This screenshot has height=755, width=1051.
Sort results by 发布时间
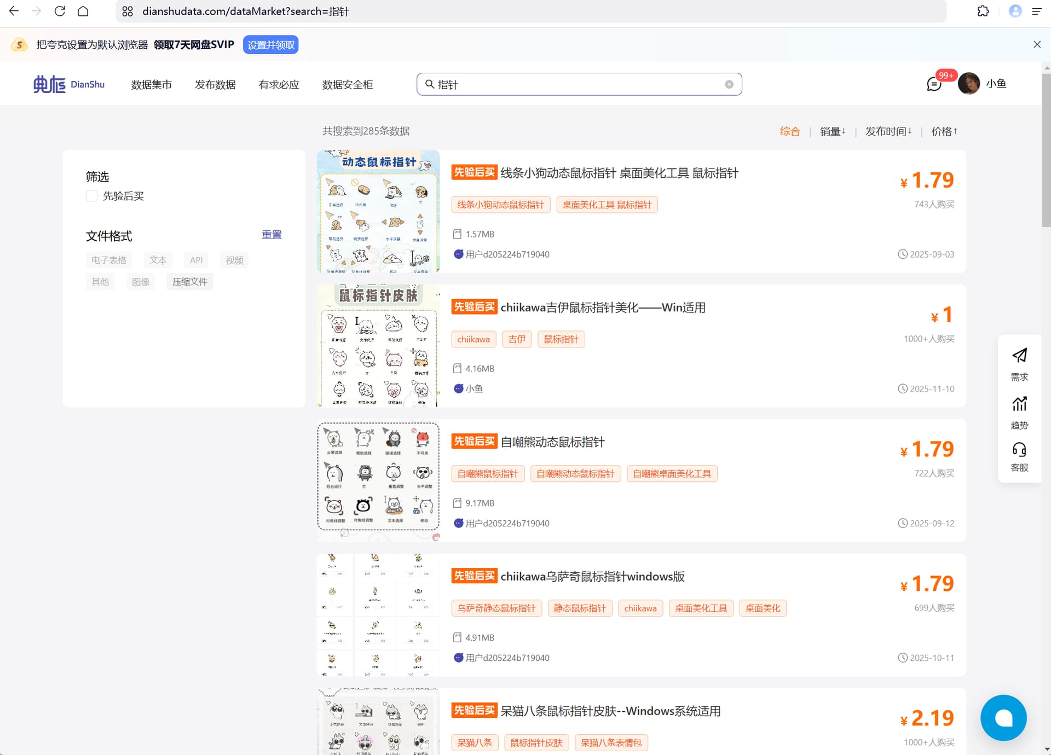[x=888, y=131]
